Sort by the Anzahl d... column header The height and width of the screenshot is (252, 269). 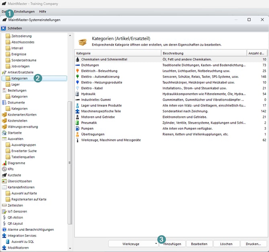click(x=257, y=53)
